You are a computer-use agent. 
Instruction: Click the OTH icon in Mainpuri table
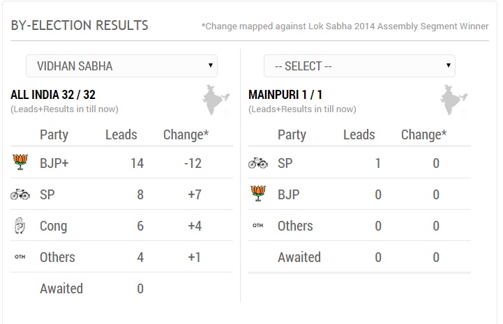coord(258,225)
